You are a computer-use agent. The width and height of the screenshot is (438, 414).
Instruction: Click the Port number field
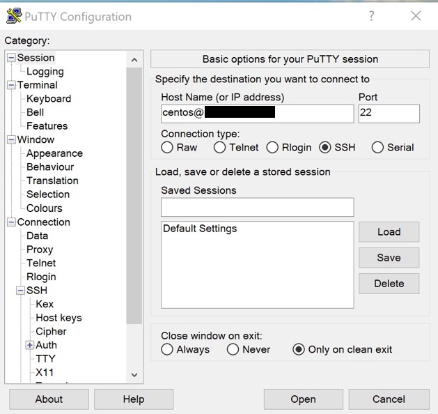(x=389, y=114)
